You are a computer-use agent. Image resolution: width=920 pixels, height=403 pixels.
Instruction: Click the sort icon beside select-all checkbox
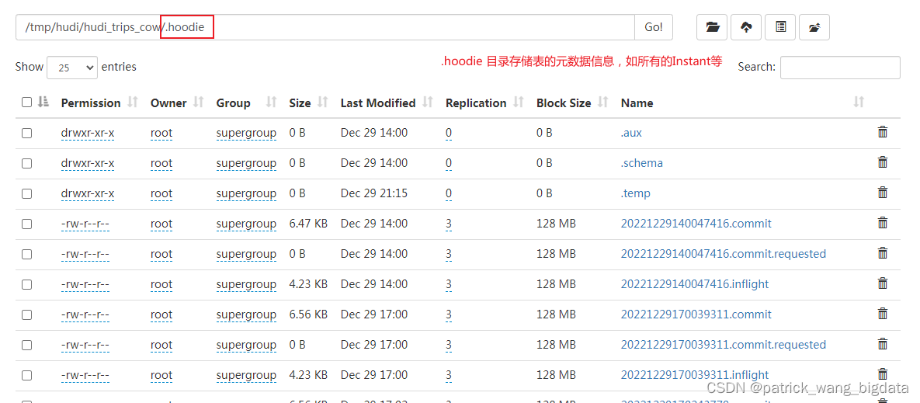click(x=43, y=102)
